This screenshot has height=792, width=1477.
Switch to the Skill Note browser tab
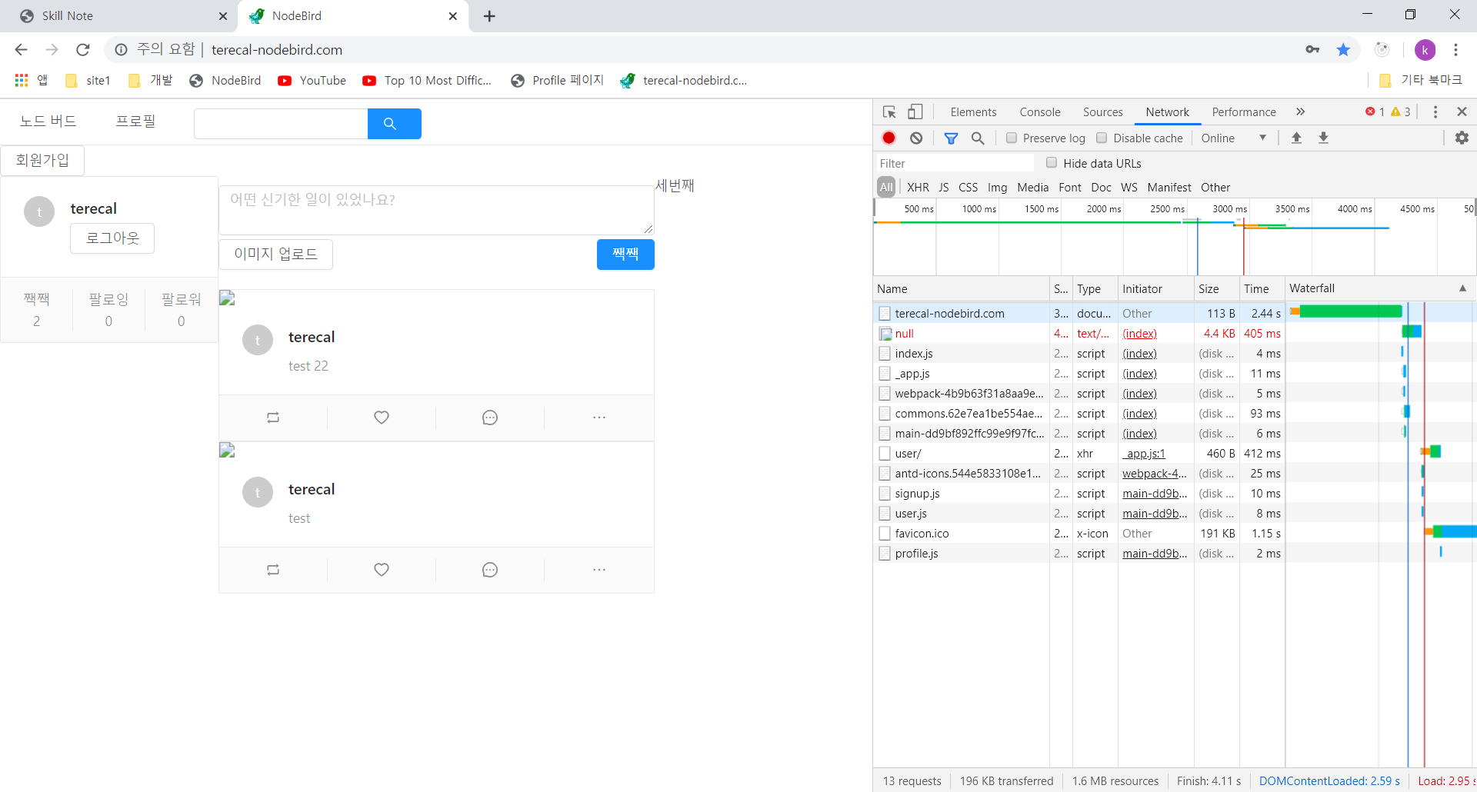(123, 16)
